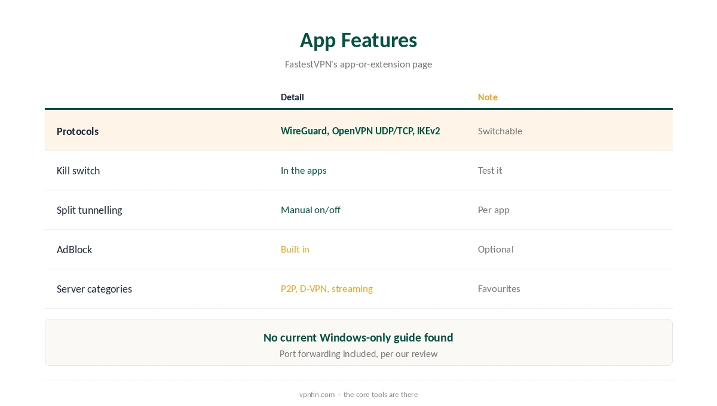This screenshot has width=717, height=406.
Task: Click 'Port forwarding included, per our review'
Action: point(358,354)
